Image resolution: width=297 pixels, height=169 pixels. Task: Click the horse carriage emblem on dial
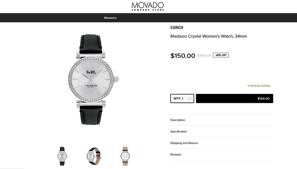91,72
